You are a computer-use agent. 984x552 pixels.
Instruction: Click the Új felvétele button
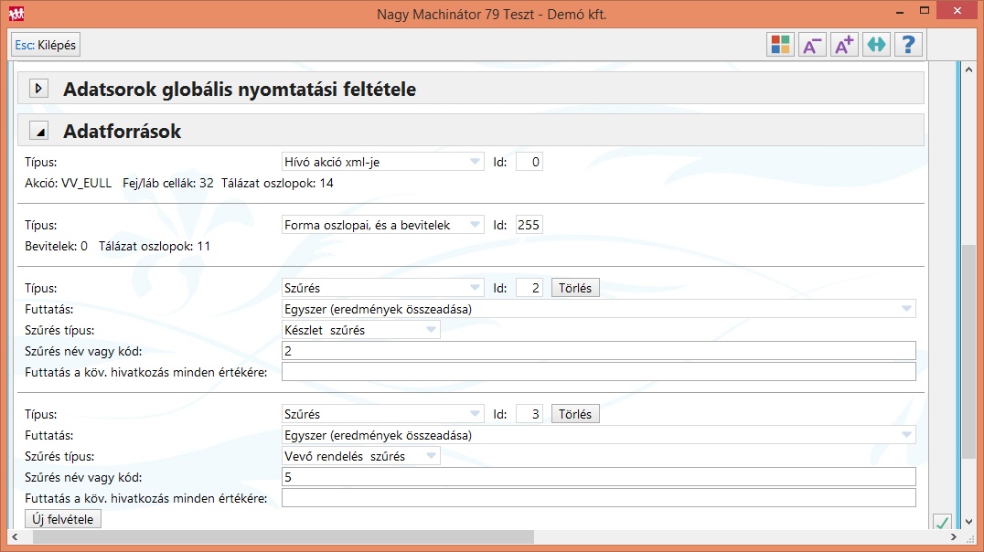[63, 519]
